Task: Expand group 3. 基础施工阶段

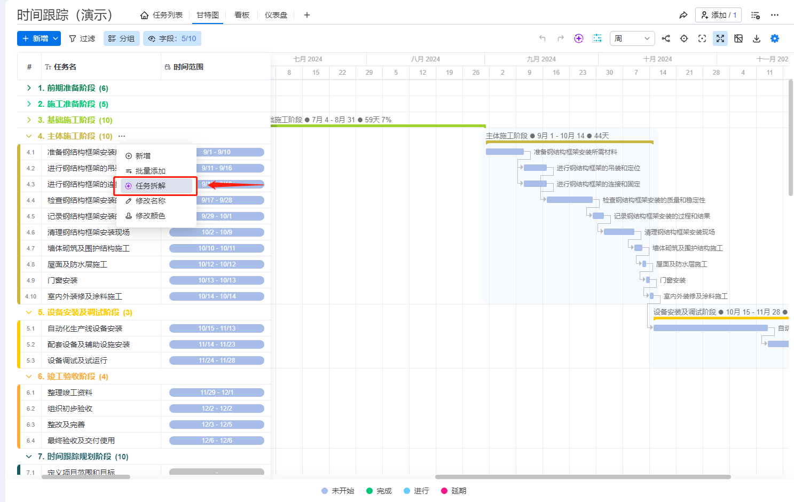Action: tap(29, 120)
